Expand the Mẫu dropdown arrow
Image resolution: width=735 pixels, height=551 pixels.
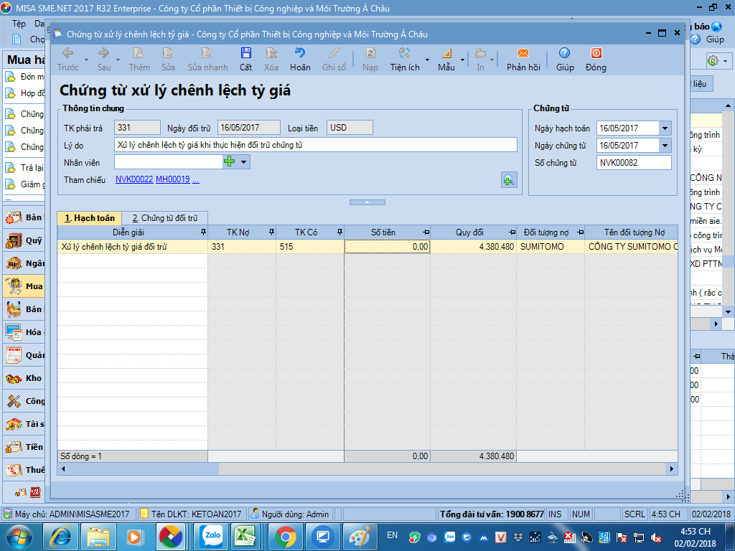(462, 60)
